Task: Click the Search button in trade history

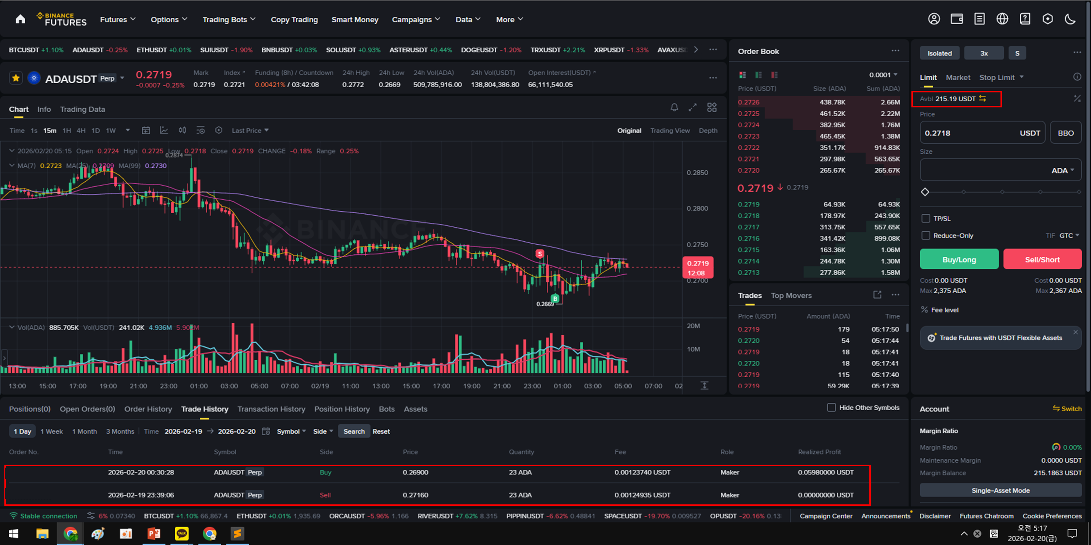Action: pos(354,431)
